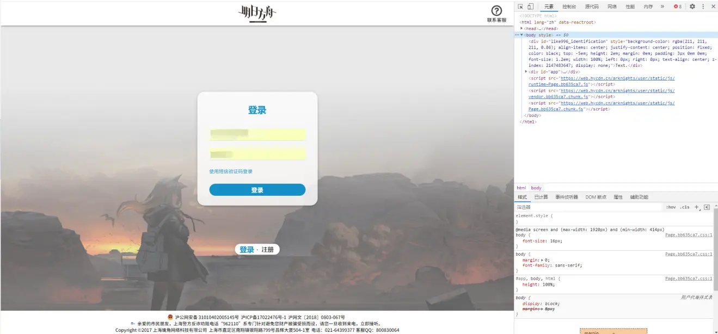The image size is (718, 334).
Task: Click the element.style rule block
Action: click(614, 219)
